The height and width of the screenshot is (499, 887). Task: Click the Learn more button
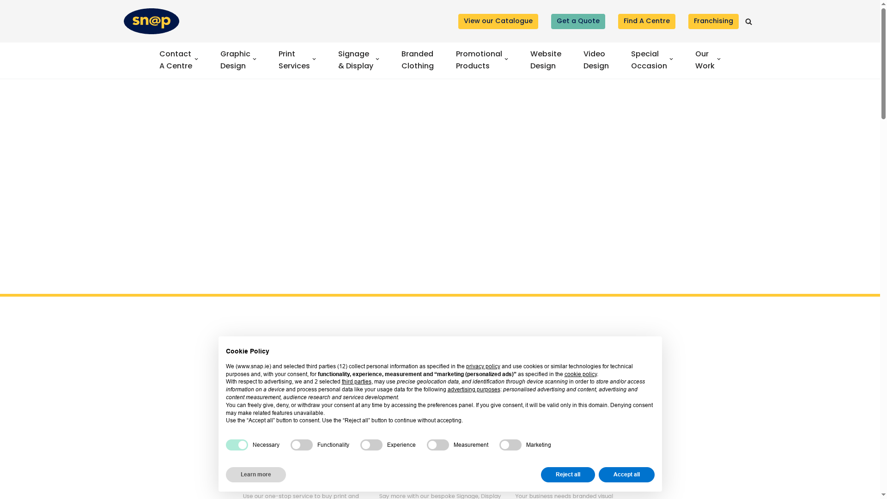[x=255, y=475]
